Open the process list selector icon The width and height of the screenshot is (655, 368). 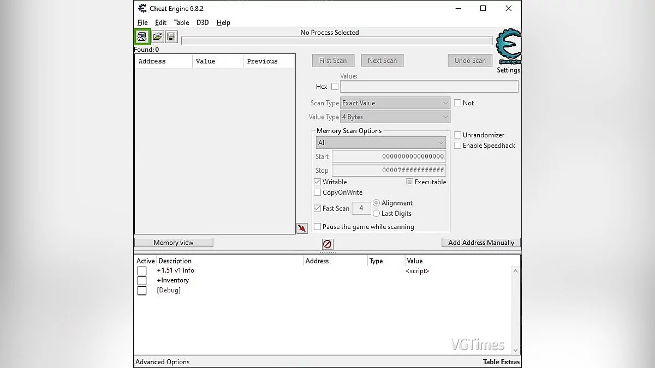coord(141,36)
